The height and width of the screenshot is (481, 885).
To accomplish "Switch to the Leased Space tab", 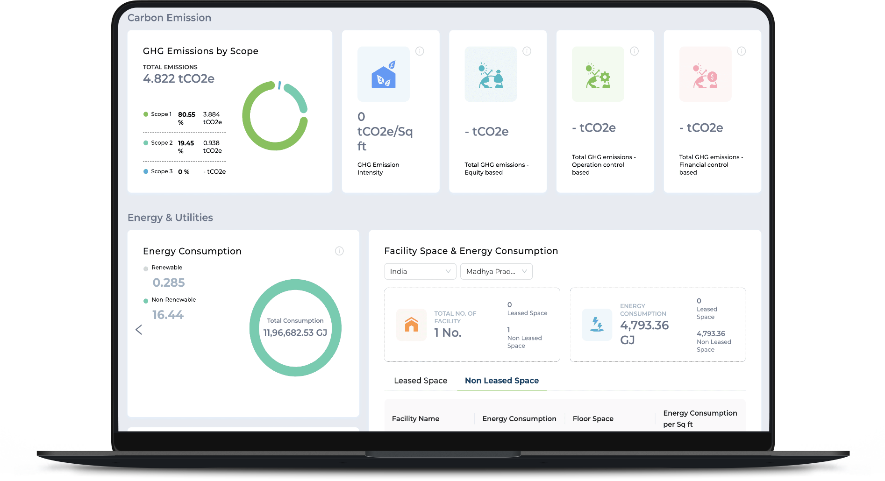I will 420,381.
